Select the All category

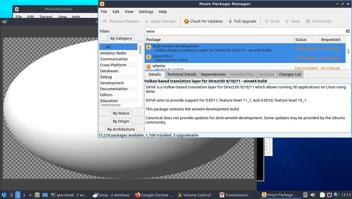(118, 47)
